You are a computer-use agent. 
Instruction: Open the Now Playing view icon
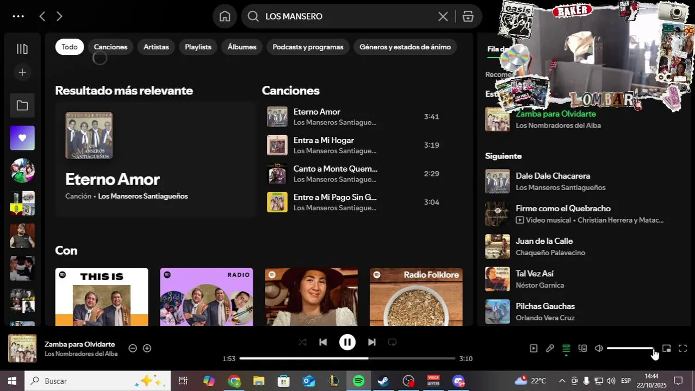[533, 348]
